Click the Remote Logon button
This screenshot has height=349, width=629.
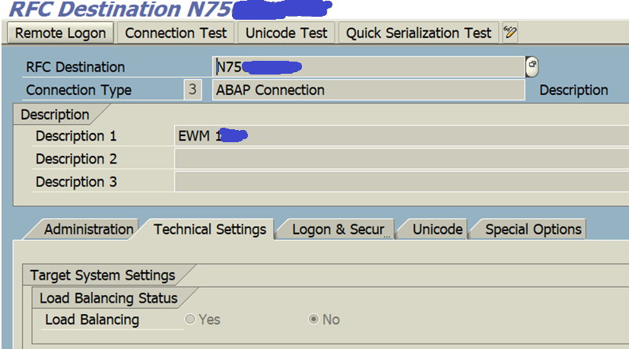coord(61,33)
